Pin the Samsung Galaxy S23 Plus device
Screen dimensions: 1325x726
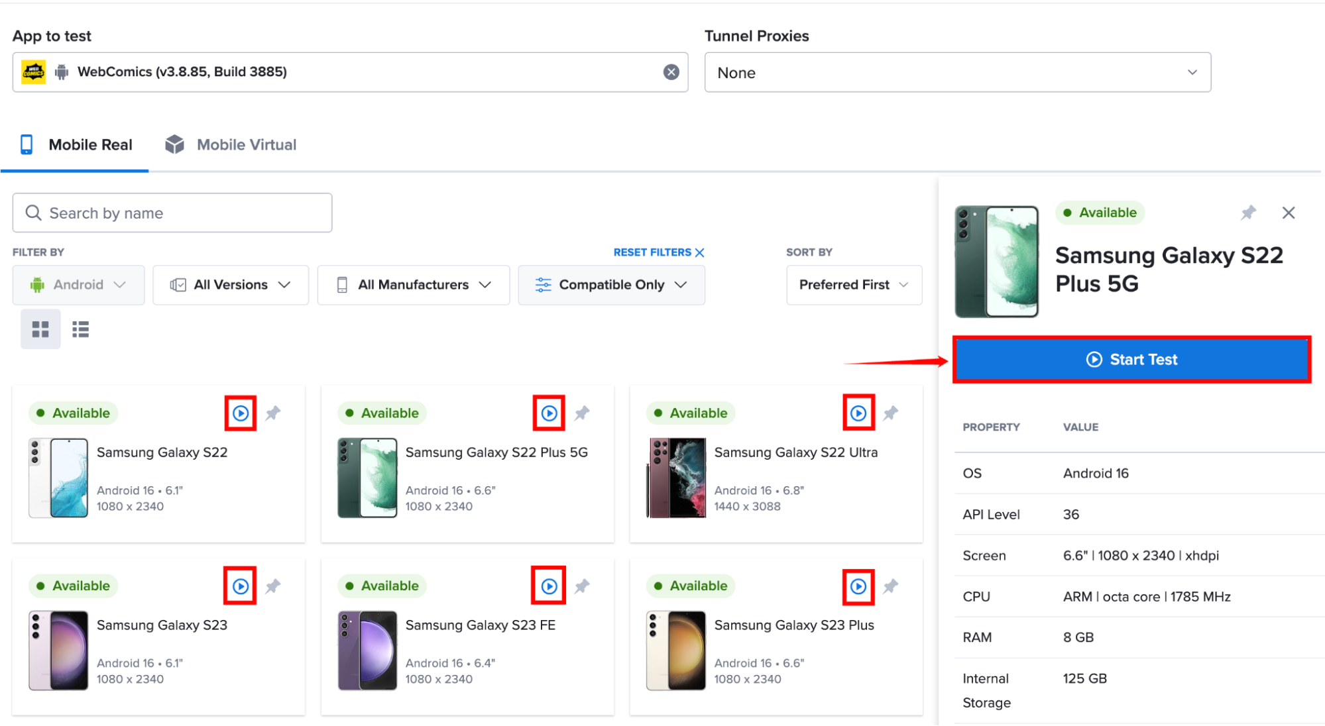891,586
